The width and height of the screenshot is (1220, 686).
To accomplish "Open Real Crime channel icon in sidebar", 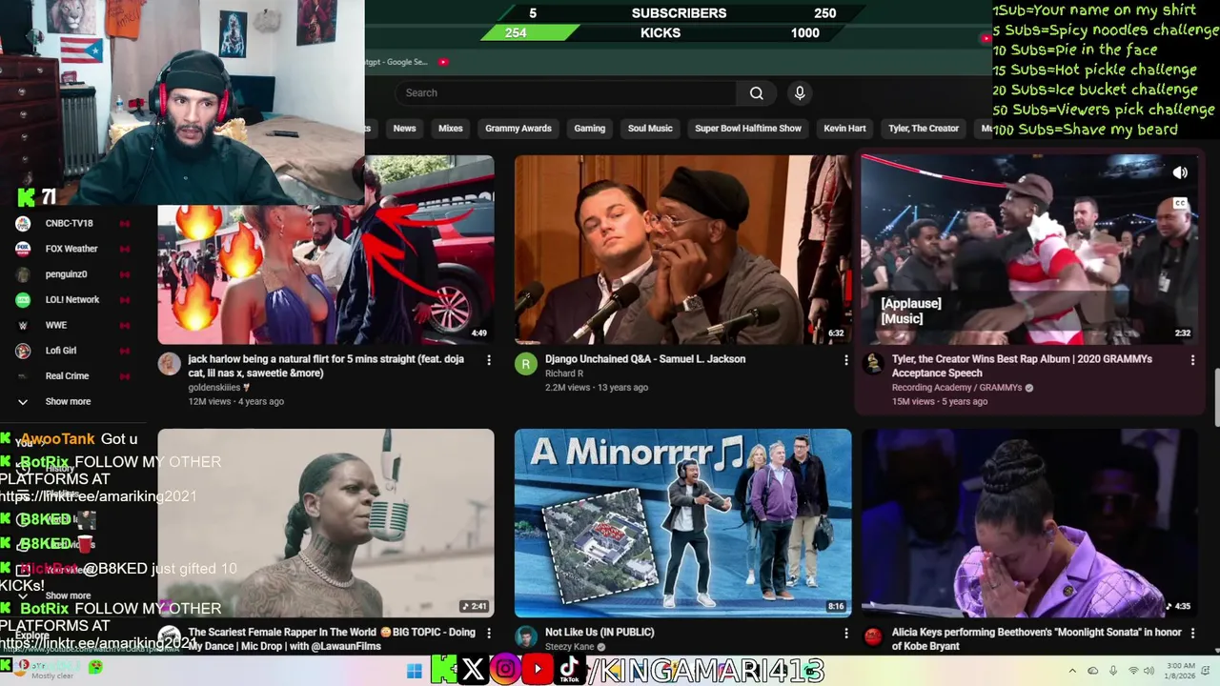I will tap(23, 376).
